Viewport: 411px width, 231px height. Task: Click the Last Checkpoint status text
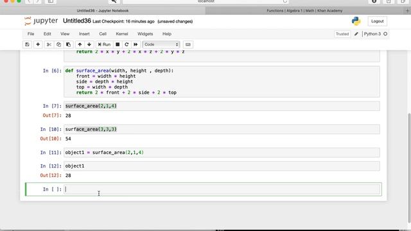click(x=123, y=21)
